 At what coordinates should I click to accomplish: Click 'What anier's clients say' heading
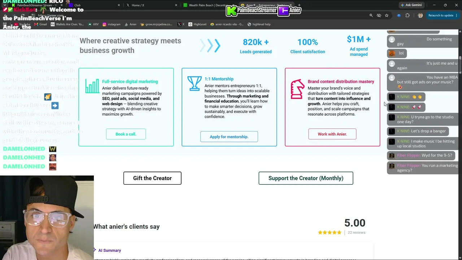[x=126, y=227]
